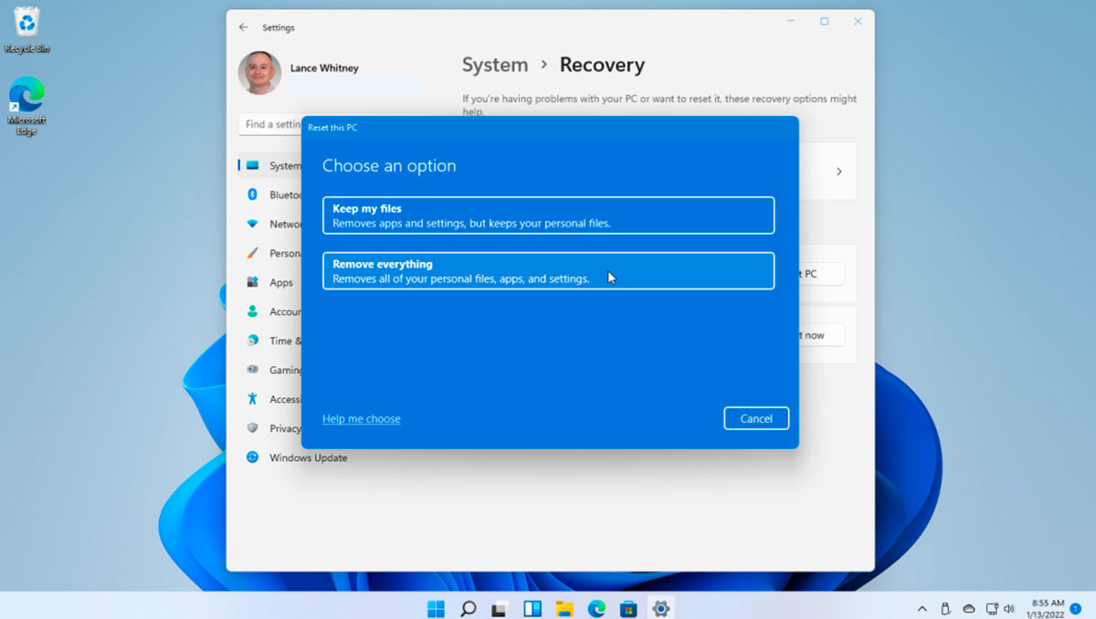Go back using Settings back arrow
Viewport: 1096px width, 619px height.
pos(243,27)
